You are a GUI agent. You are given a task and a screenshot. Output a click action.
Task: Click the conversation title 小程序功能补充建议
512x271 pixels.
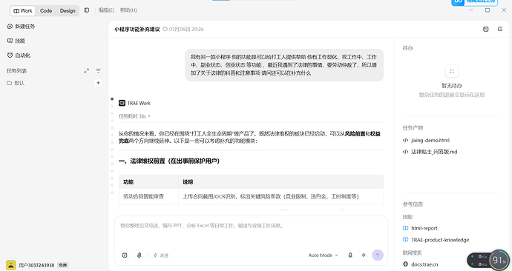click(x=137, y=30)
